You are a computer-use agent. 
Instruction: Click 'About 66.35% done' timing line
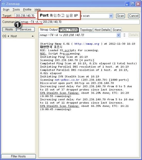(x=84, y=106)
